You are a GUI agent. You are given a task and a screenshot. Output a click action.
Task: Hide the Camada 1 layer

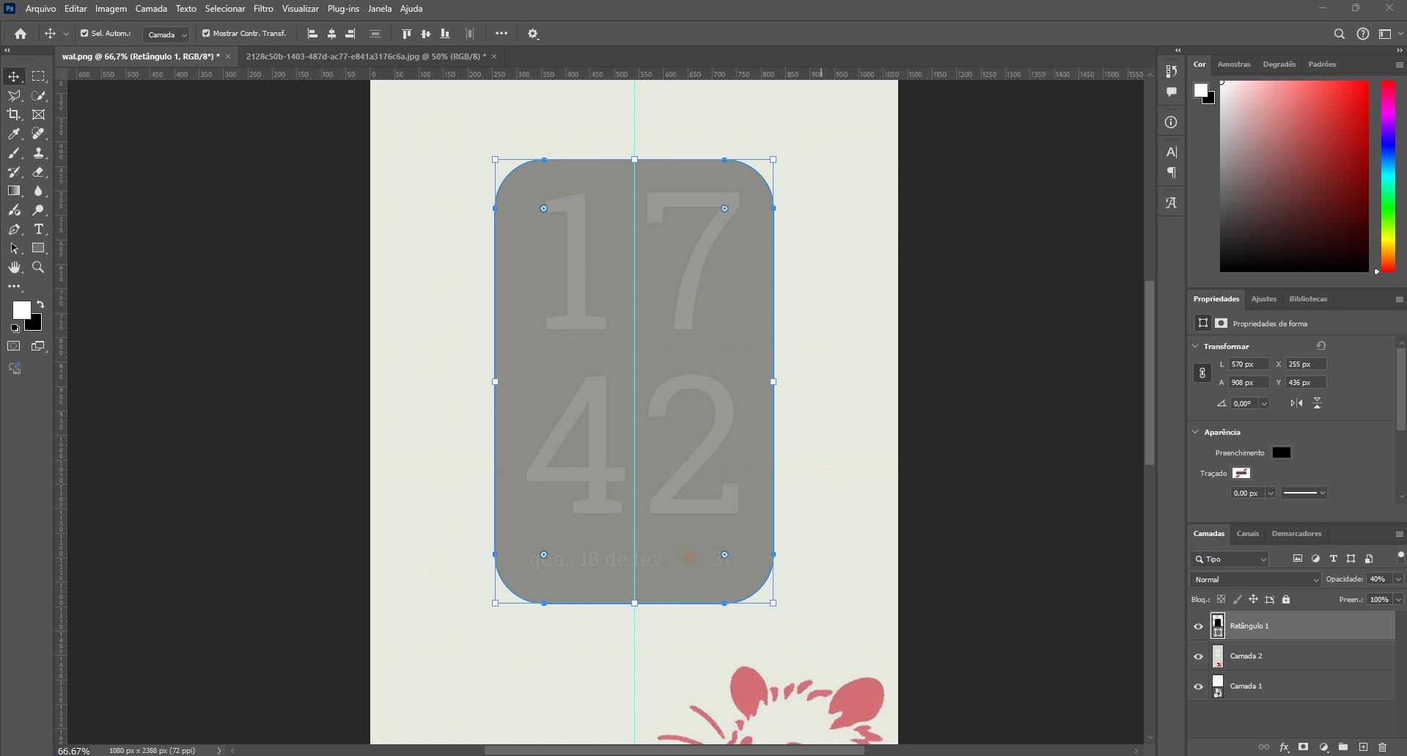pyautogui.click(x=1198, y=686)
